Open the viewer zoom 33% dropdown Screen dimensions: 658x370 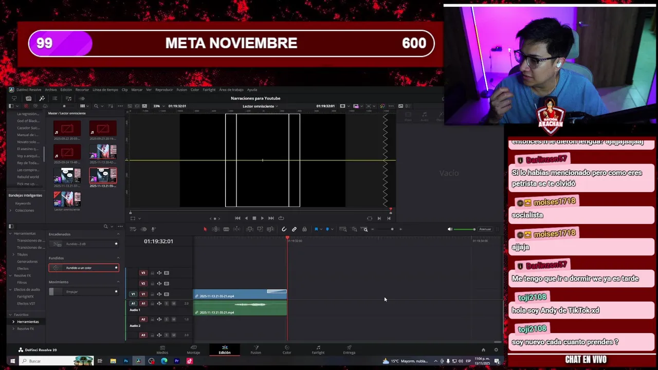point(158,106)
